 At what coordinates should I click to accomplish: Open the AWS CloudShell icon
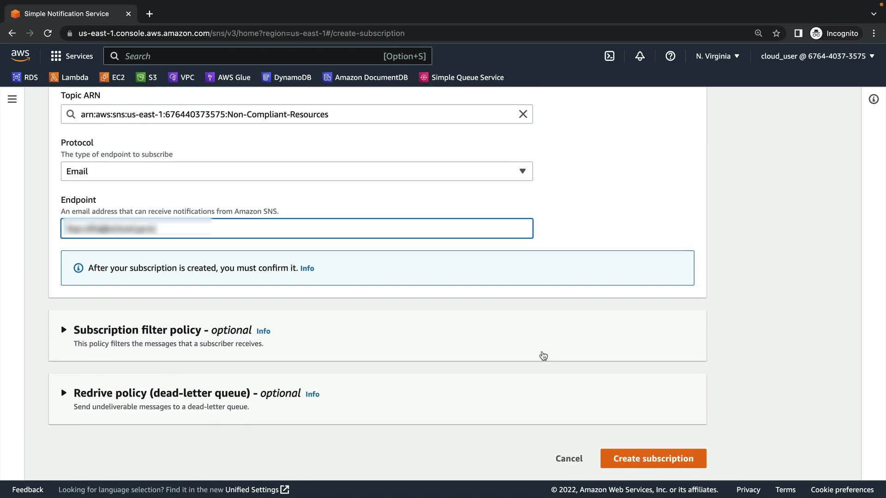tap(609, 56)
